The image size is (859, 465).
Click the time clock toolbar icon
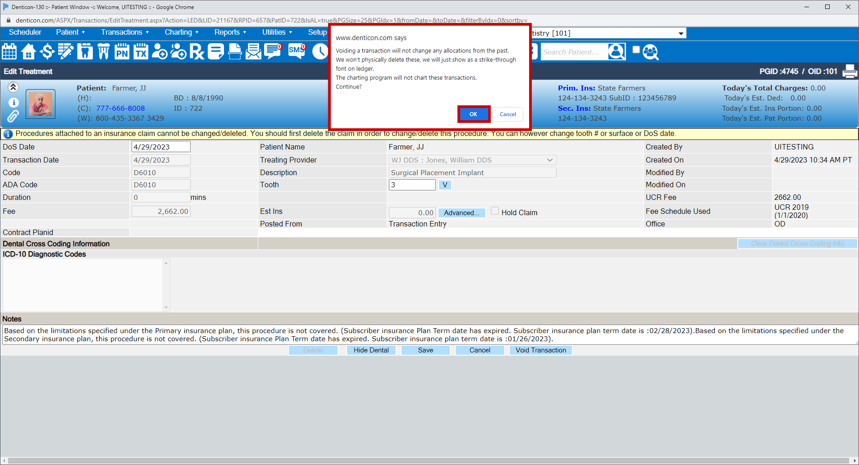(320, 51)
